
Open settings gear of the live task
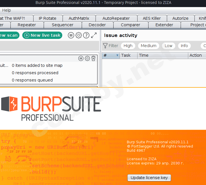[x=87, y=58]
